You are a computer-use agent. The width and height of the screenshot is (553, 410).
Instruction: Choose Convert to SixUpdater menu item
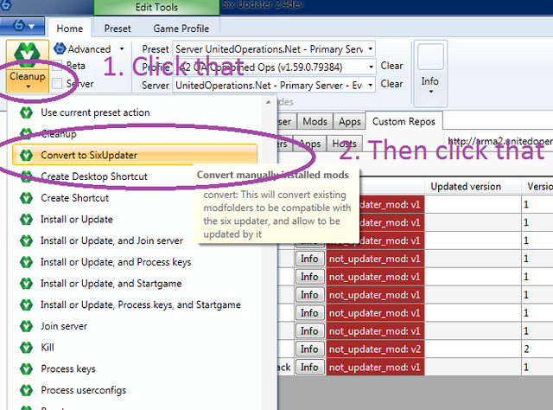(x=135, y=155)
